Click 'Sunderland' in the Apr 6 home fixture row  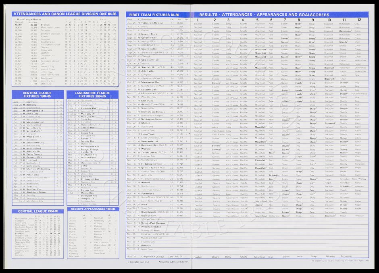148,194
